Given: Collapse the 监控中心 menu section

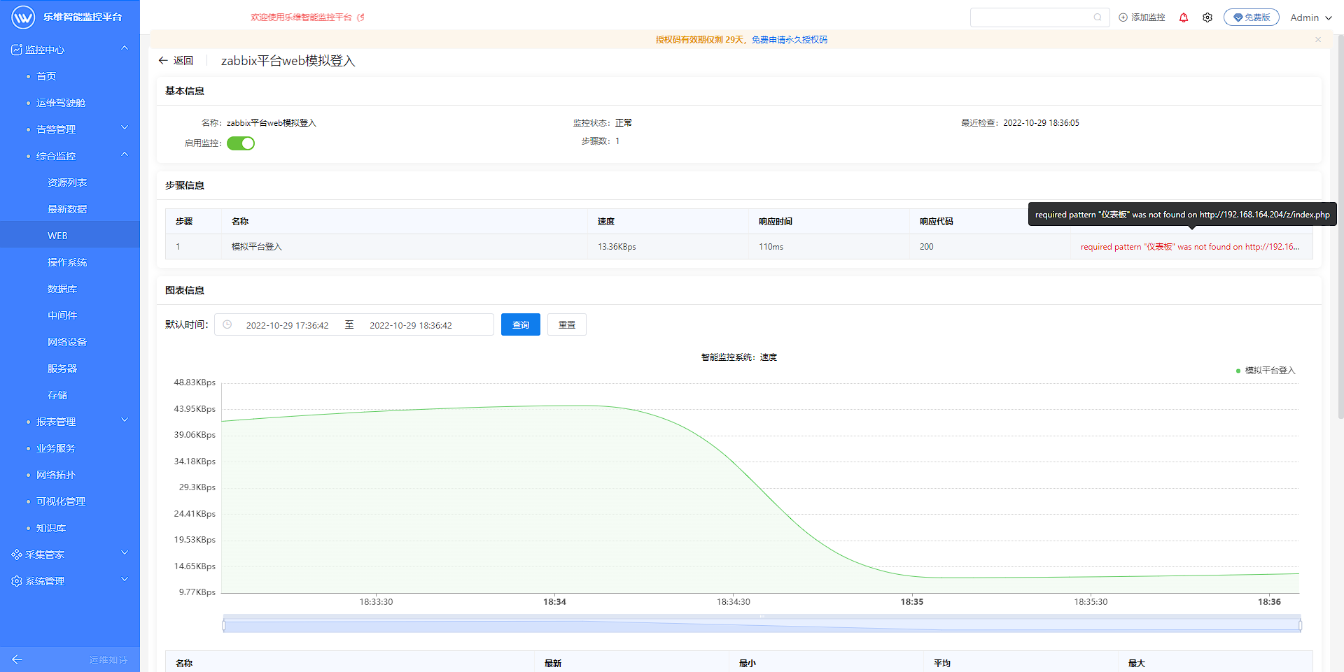Looking at the screenshot, I should (125, 49).
